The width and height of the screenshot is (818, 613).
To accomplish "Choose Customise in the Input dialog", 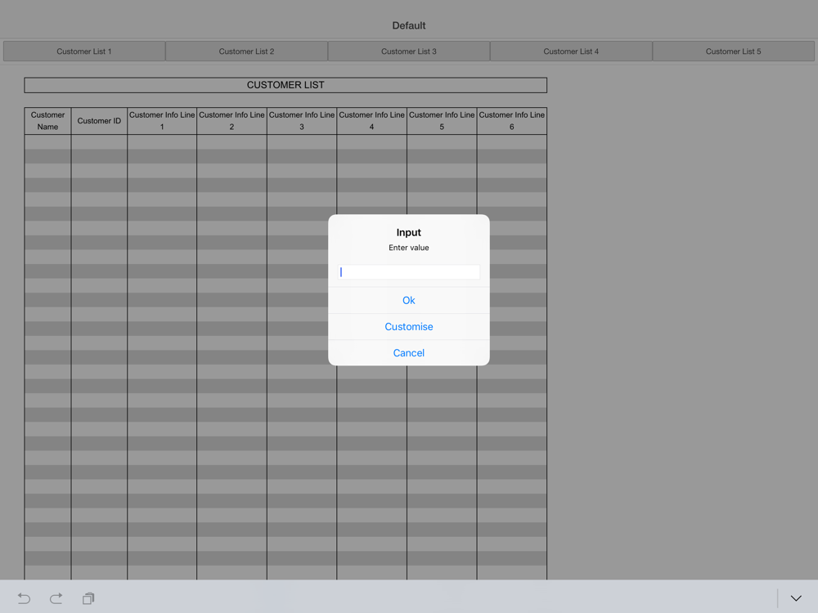I will (408, 327).
